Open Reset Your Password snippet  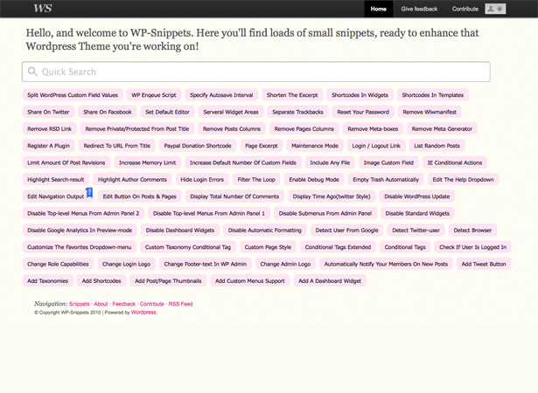[363, 112]
